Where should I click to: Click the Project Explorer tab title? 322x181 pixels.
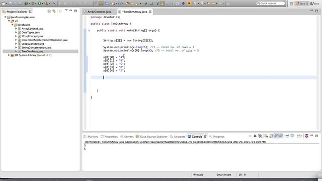click(17, 12)
